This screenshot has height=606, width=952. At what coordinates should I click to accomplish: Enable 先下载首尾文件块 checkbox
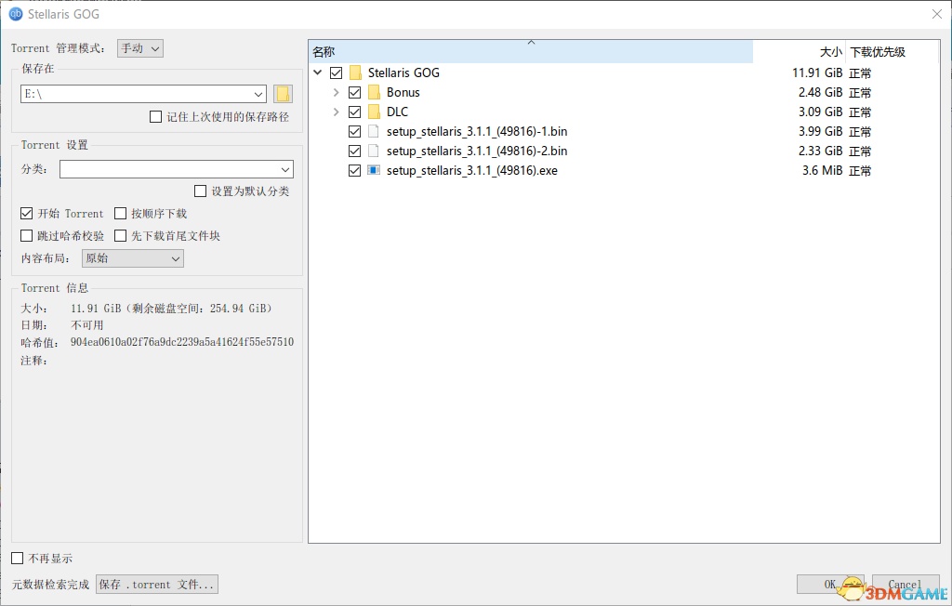(x=120, y=235)
